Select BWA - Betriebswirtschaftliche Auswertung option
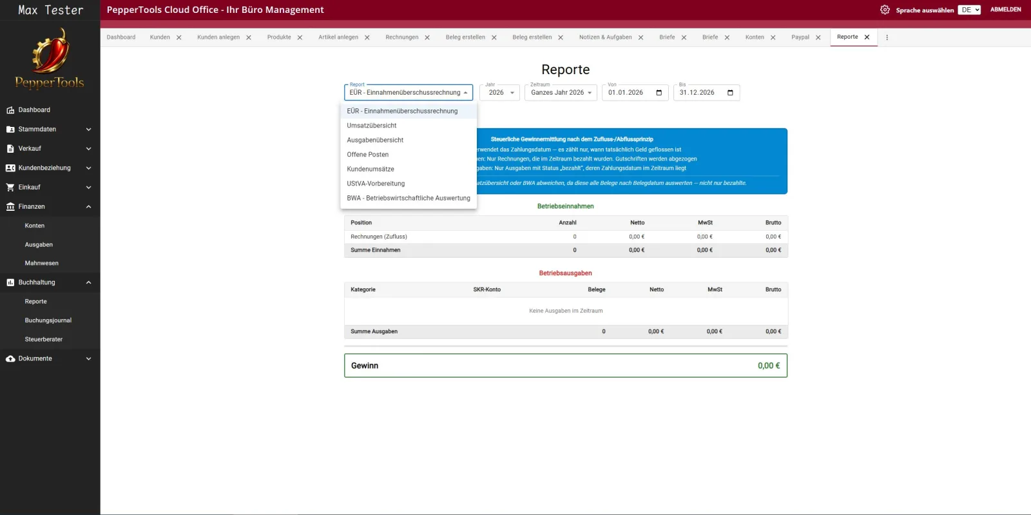This screenshot has height=515, width=1031. coord(409,198)
